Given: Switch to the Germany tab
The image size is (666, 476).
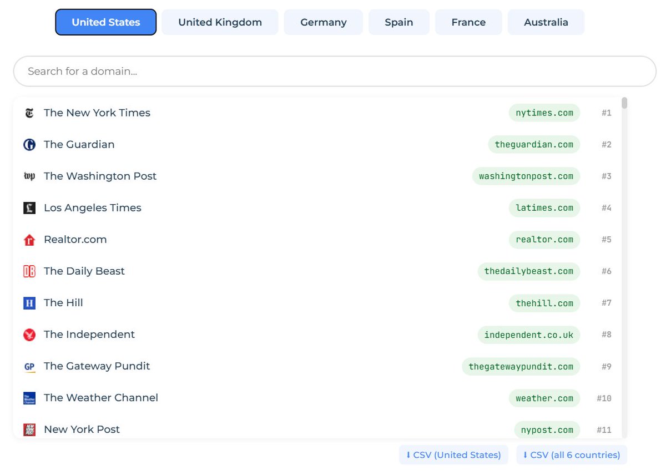Looking at the screenshot, I should 324,22.
